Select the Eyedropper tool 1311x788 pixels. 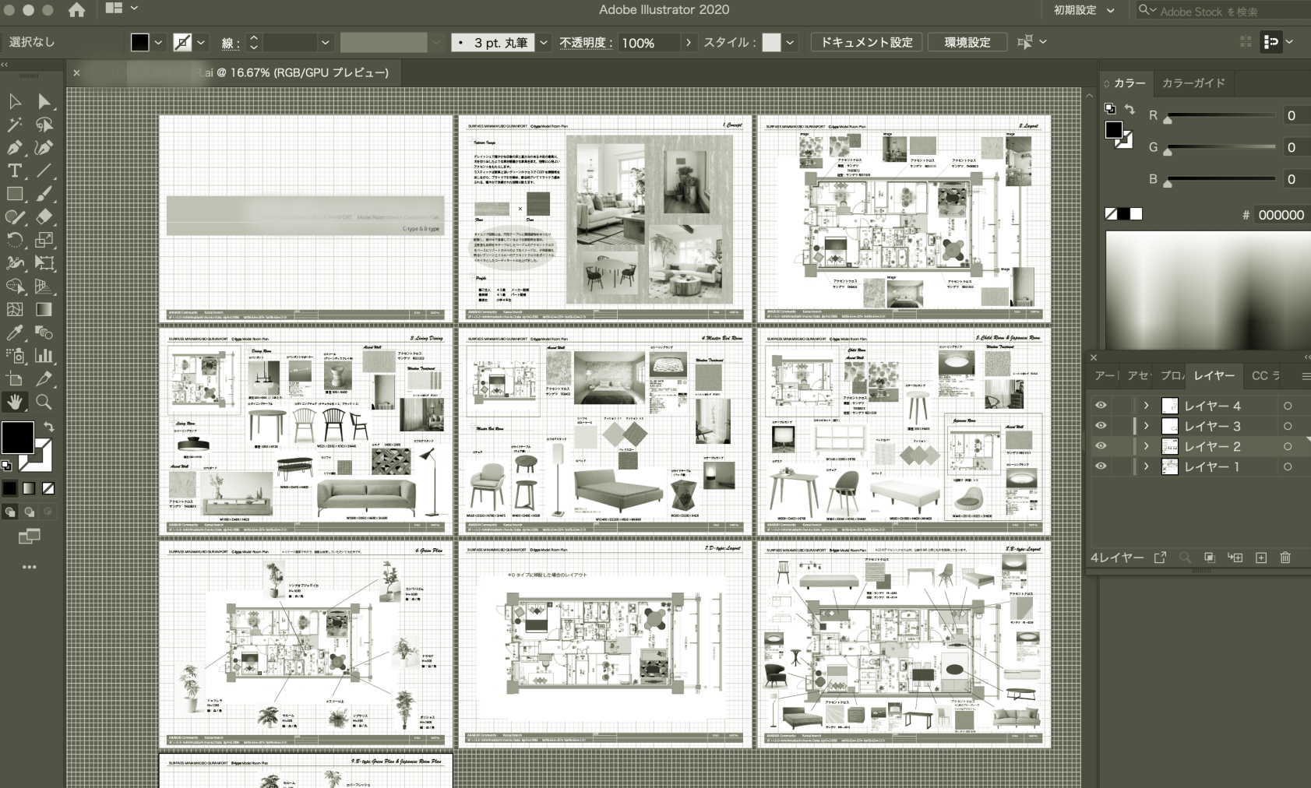[x=14, y=332]
